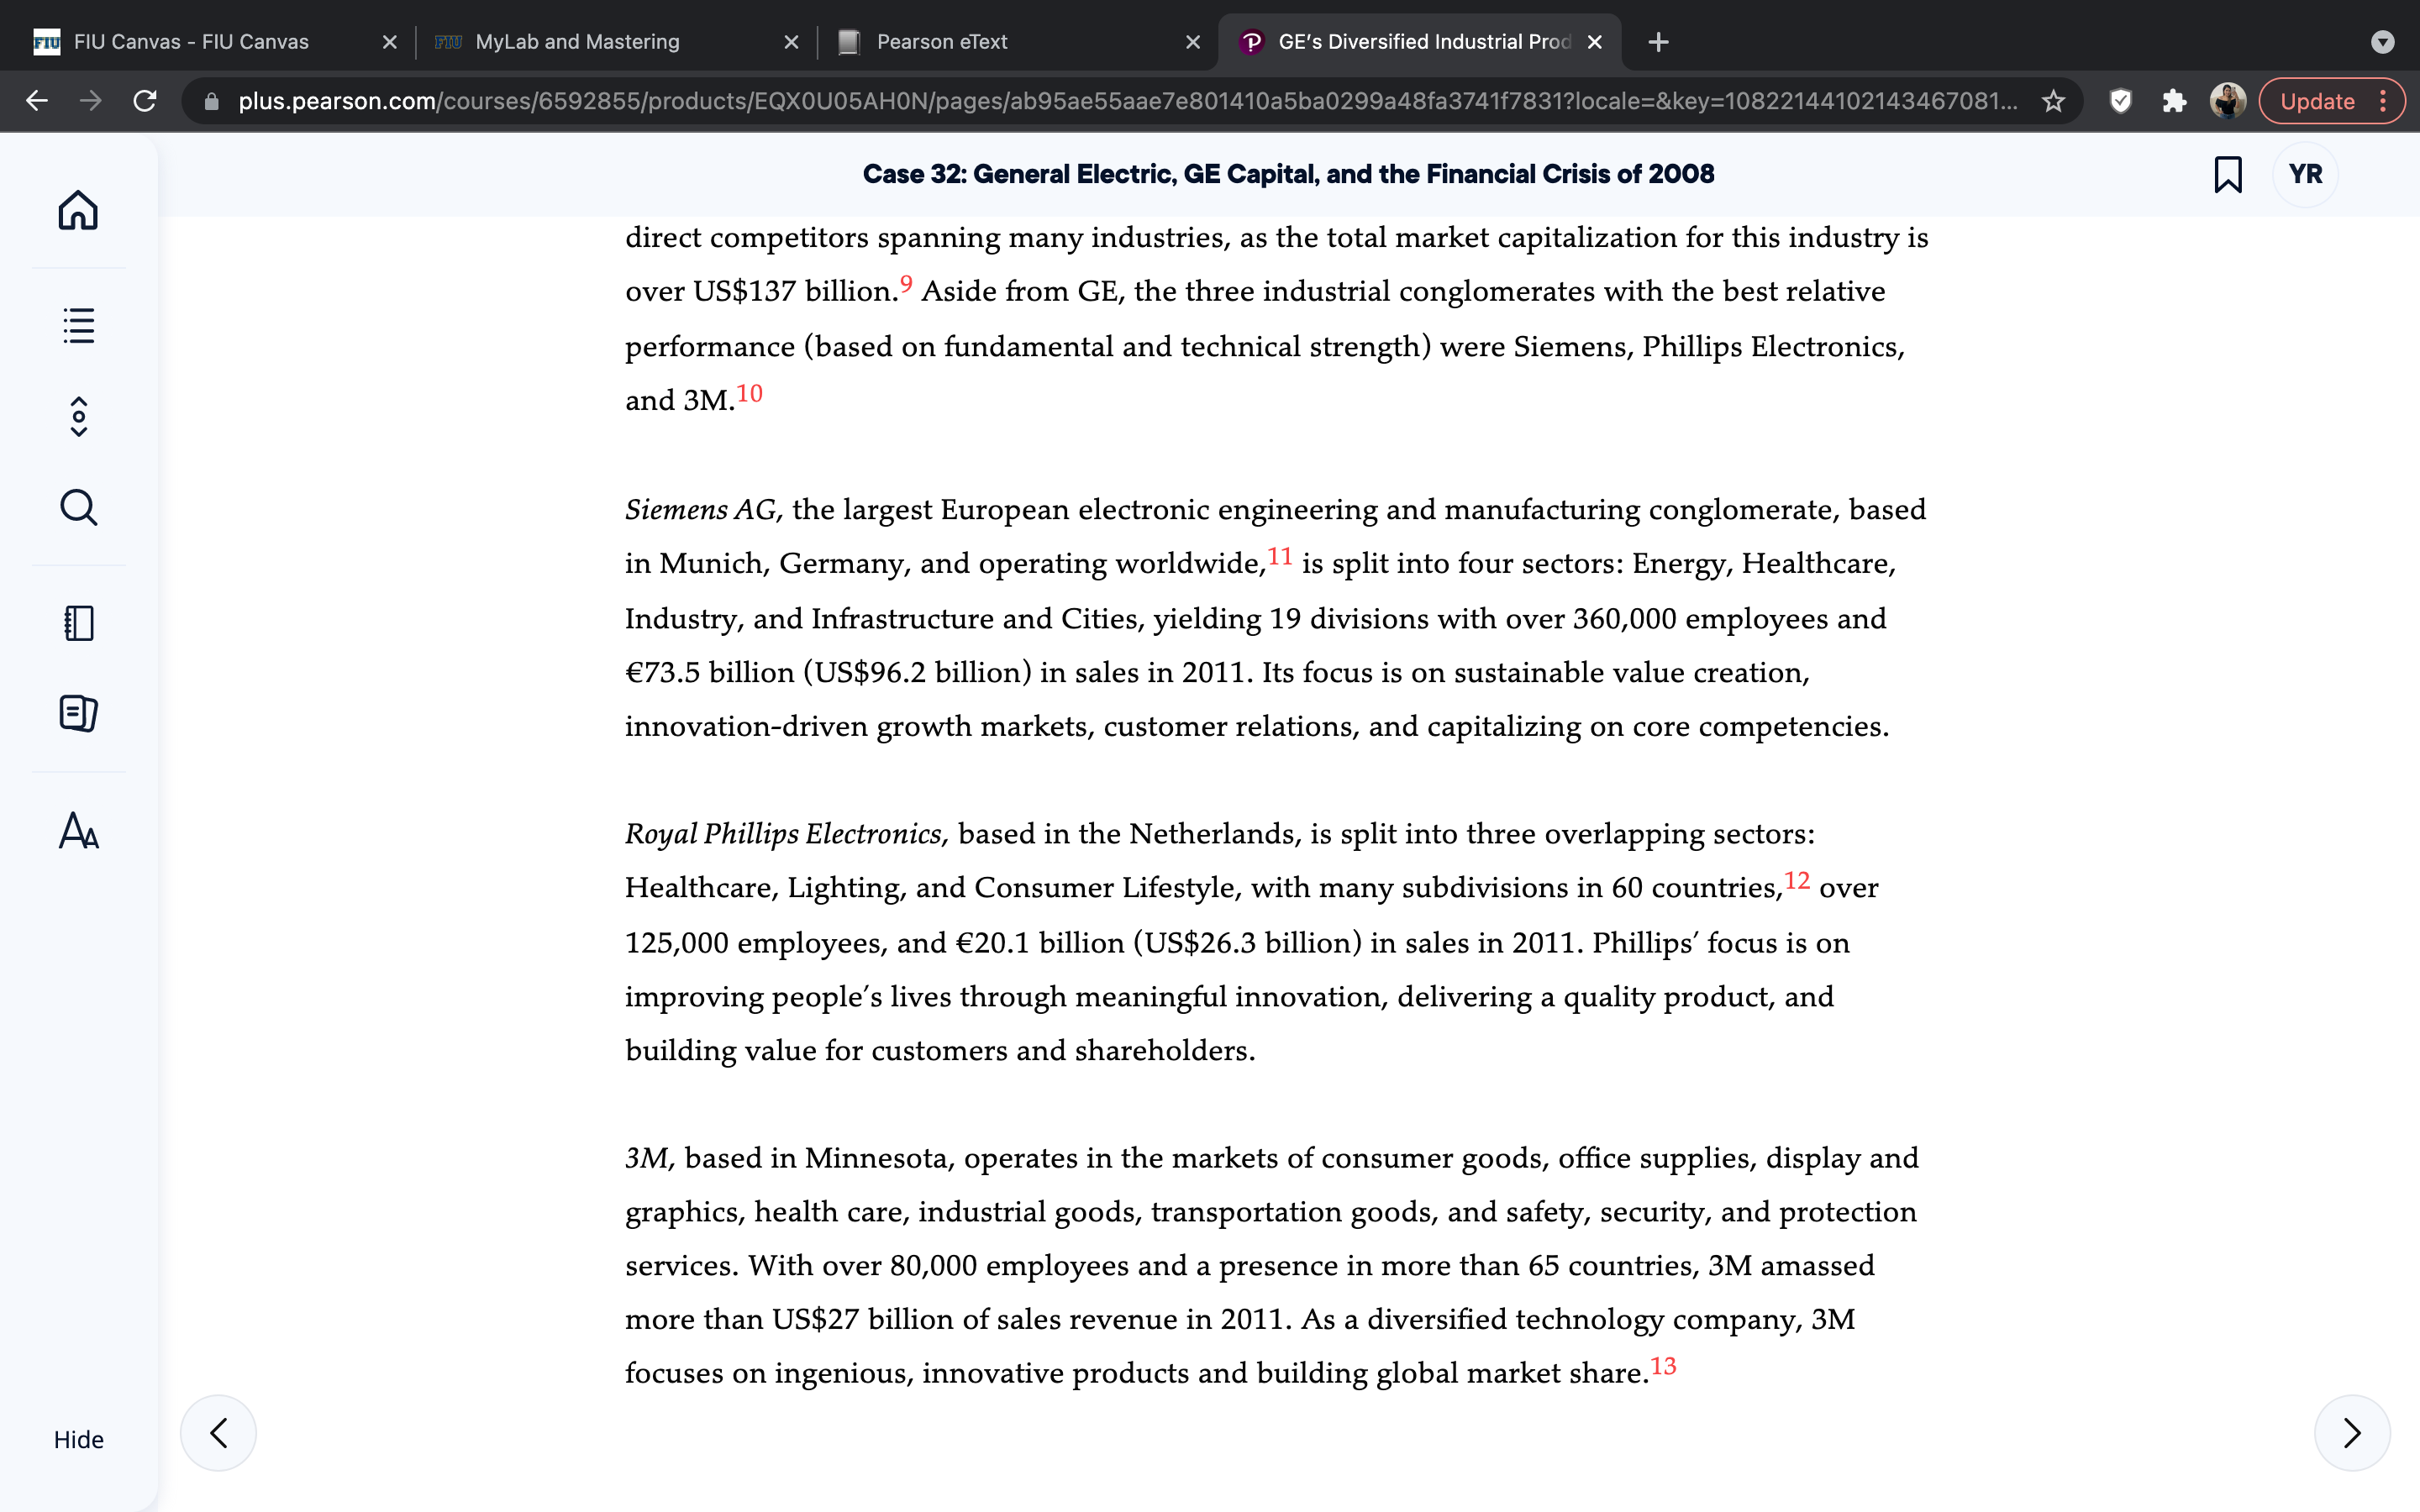Open the eText home icon
Screen dimensions: 2420x1512
coord(78,210)
